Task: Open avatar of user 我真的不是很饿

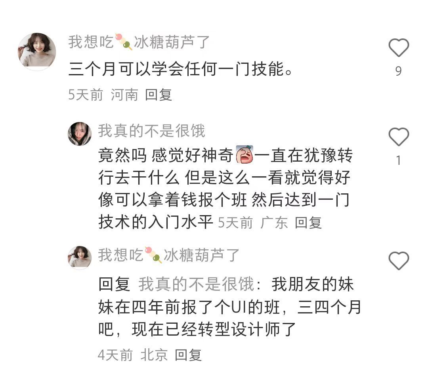Action: 79,134
